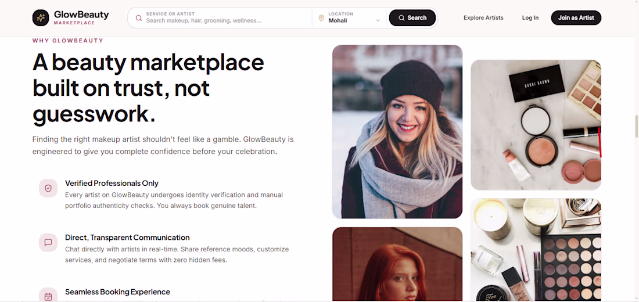Viewport: 639px width, 302px height.
Task: Click the shield icon beside Verified Professionals
Action: (48, 188)
